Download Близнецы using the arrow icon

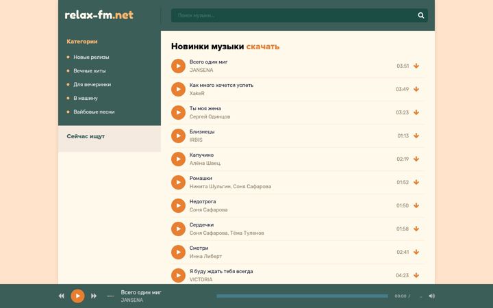(416, 136)
